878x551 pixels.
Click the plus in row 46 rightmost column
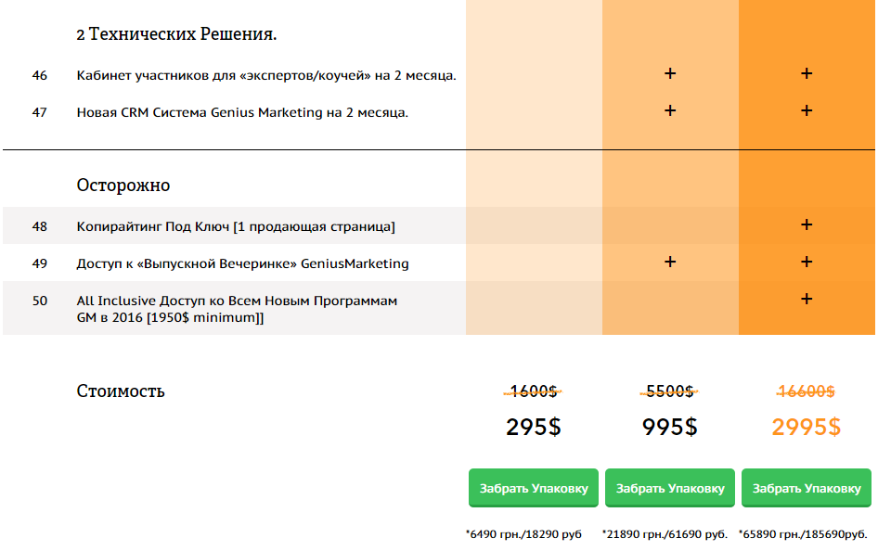[x=807, y=74]
